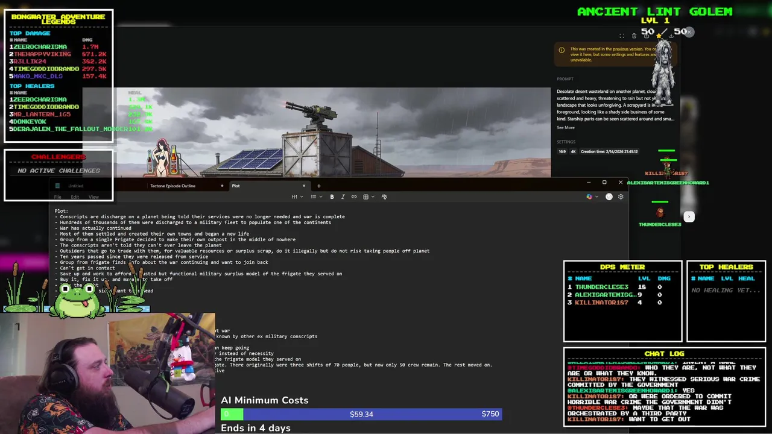Click the info icon in yellow notice
772x434 pixels.
tap(562, 50)
